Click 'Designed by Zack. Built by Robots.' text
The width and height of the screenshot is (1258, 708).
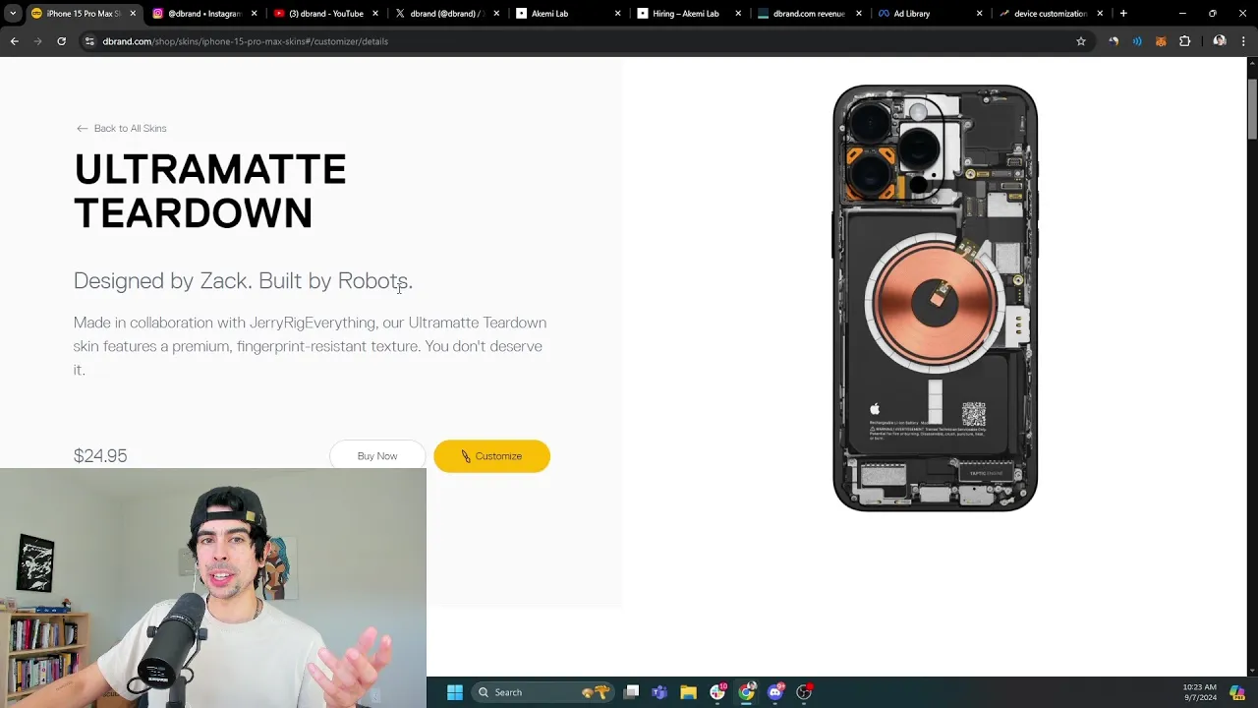[243, 281]
